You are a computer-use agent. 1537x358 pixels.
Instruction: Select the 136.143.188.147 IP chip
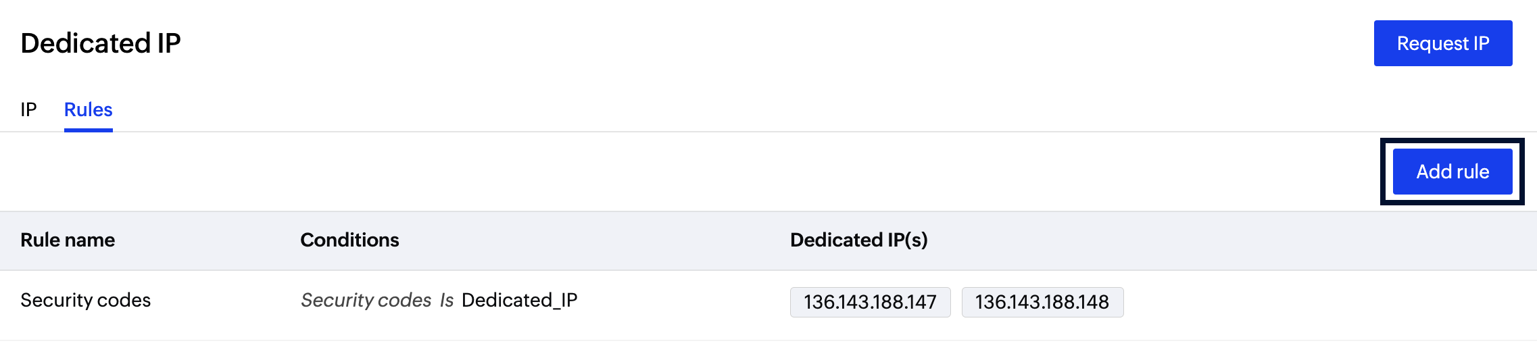tap(870, 302)
